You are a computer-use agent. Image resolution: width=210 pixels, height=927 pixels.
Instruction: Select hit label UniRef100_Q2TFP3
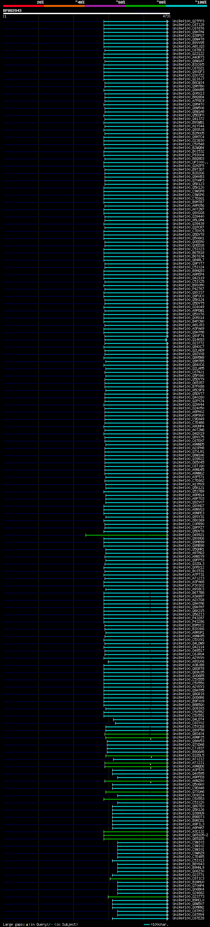point(188,21)
